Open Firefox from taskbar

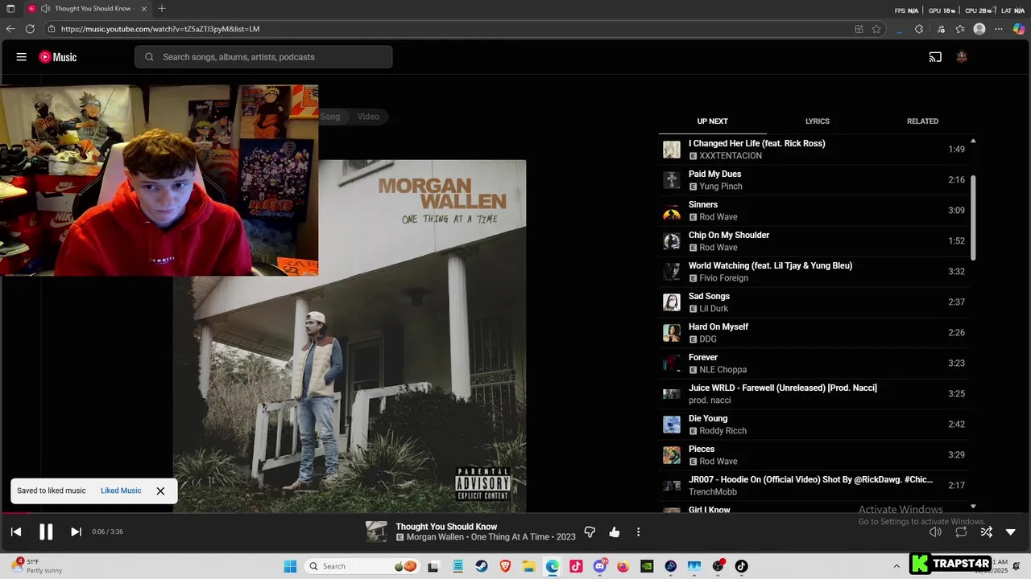pyautogui.click(x=623, y=566)
